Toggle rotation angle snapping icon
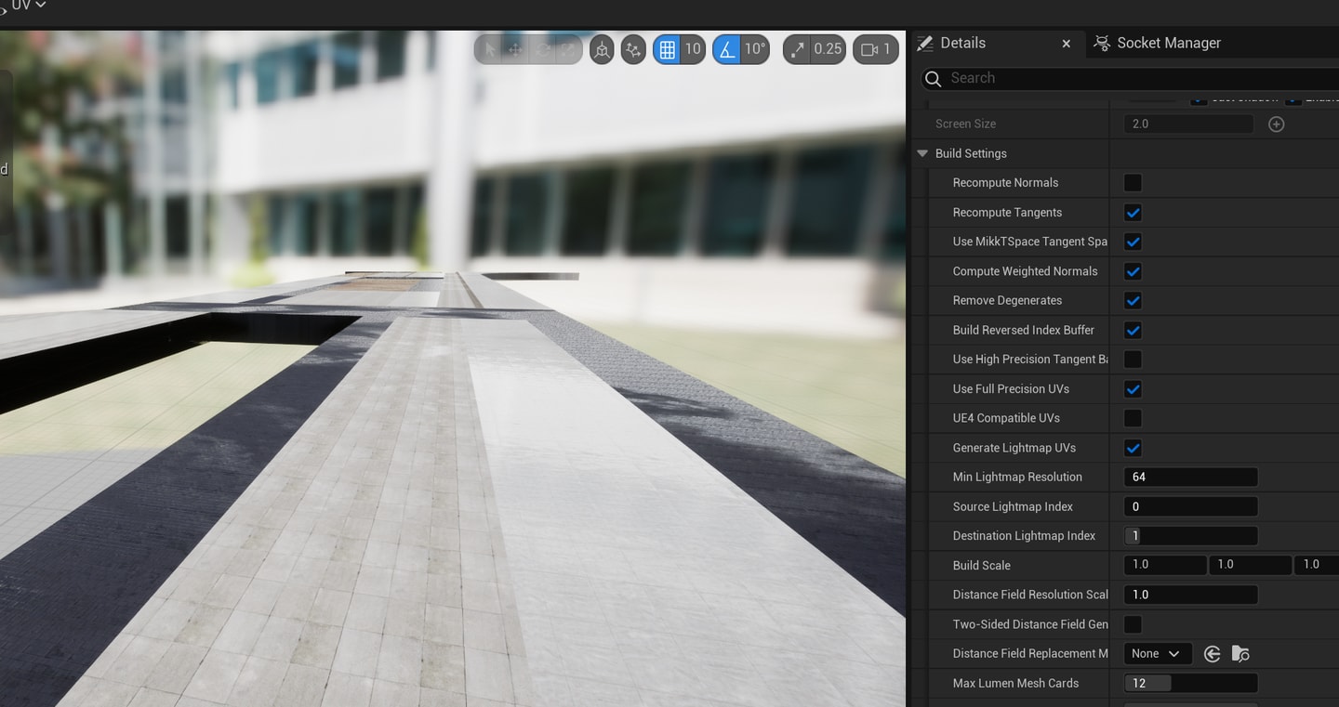 pos(727,49)
